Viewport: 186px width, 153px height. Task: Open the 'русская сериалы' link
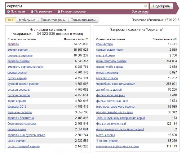19,90
